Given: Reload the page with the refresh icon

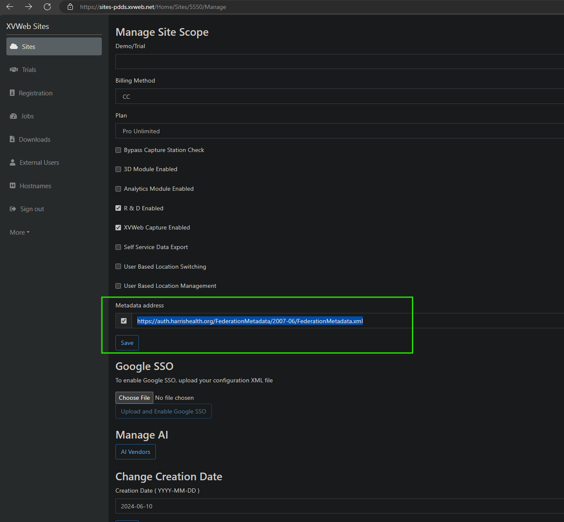Looking at the screenshot, I should pos(47,7).
